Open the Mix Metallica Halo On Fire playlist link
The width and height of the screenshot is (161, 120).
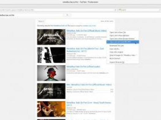(89, 85)
